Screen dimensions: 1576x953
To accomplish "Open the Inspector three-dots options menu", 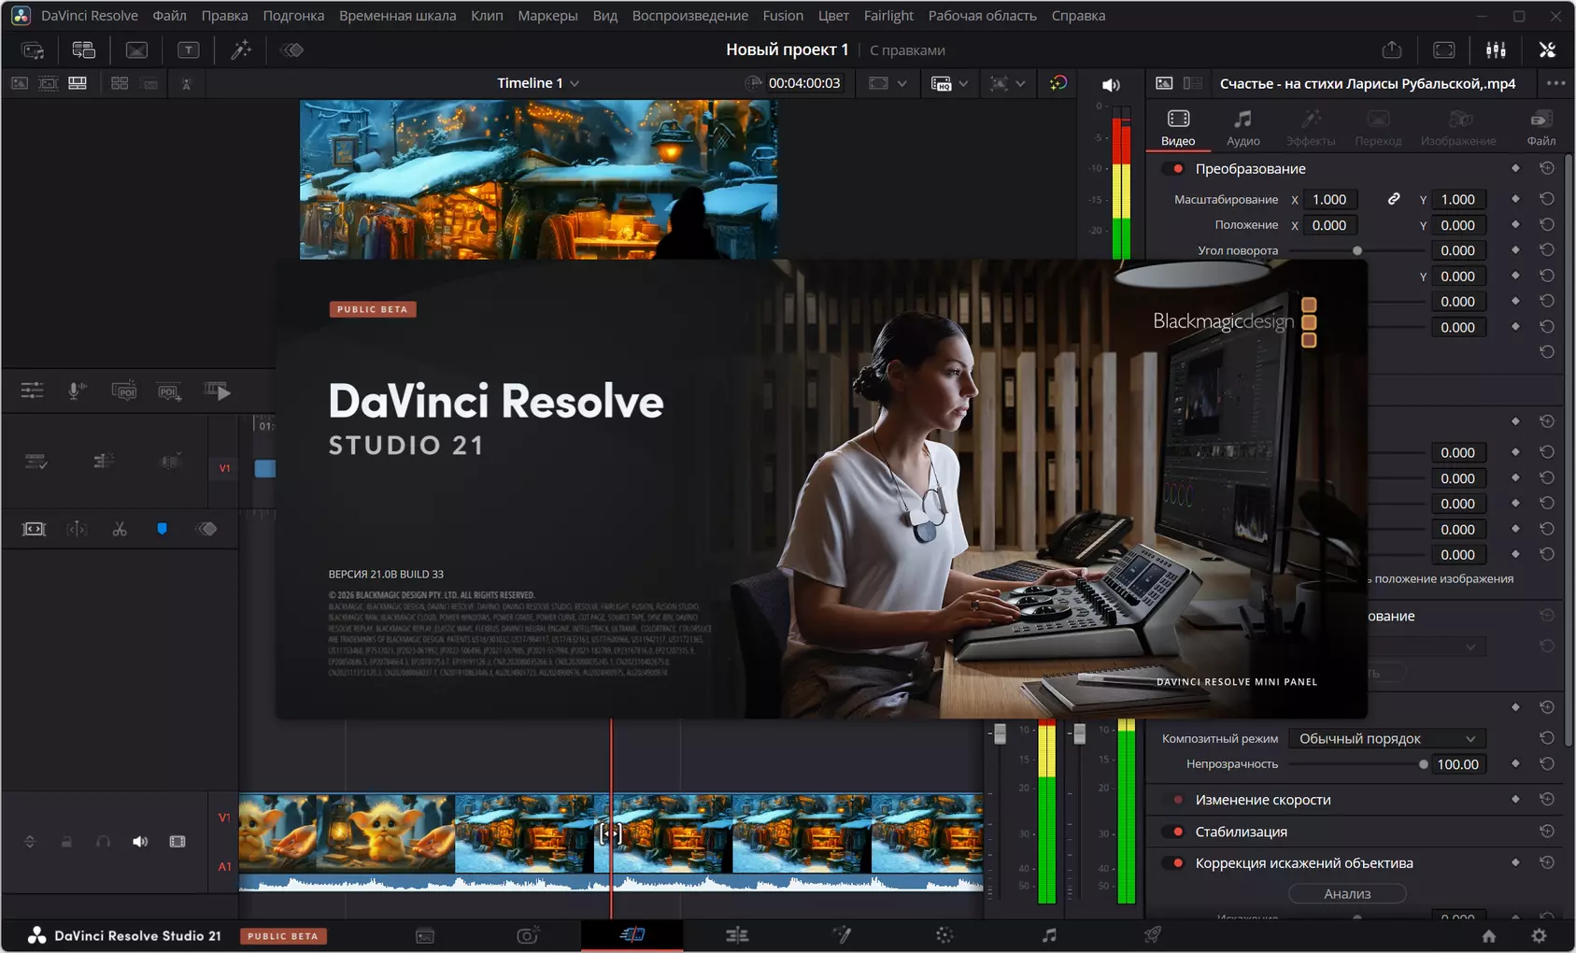I will pos(1555,83).
